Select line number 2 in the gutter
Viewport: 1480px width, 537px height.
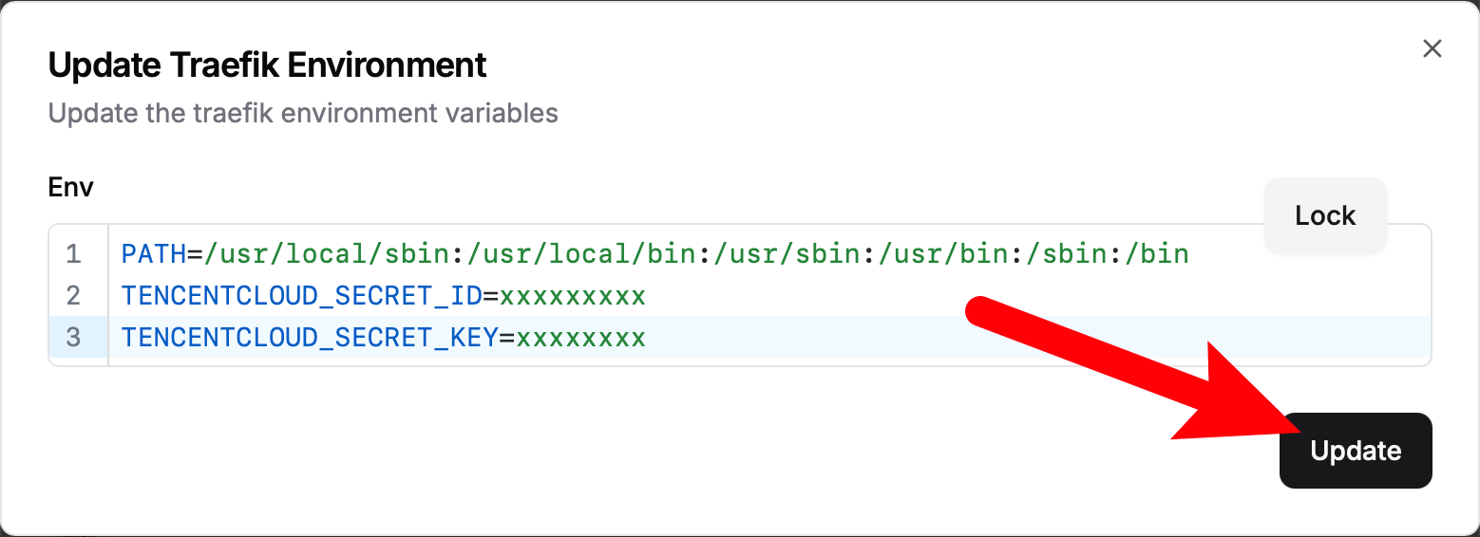[74, 296]
